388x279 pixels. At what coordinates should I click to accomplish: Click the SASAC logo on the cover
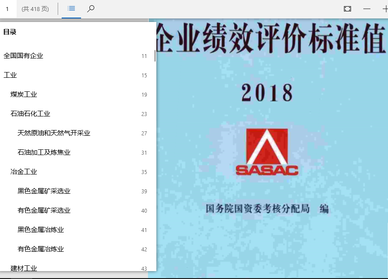click(x=267, y=152)
